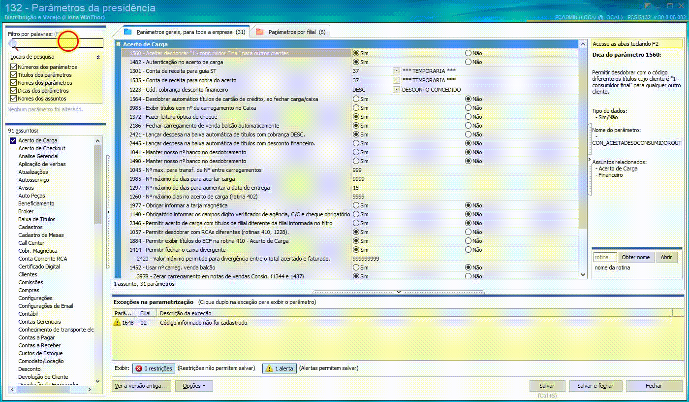Toggle Nomes dos parâmetros checkbox

[14, 83]
